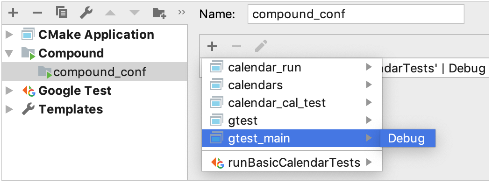
Task: Add configuration to compound list plus
Action: pos(212,46)
